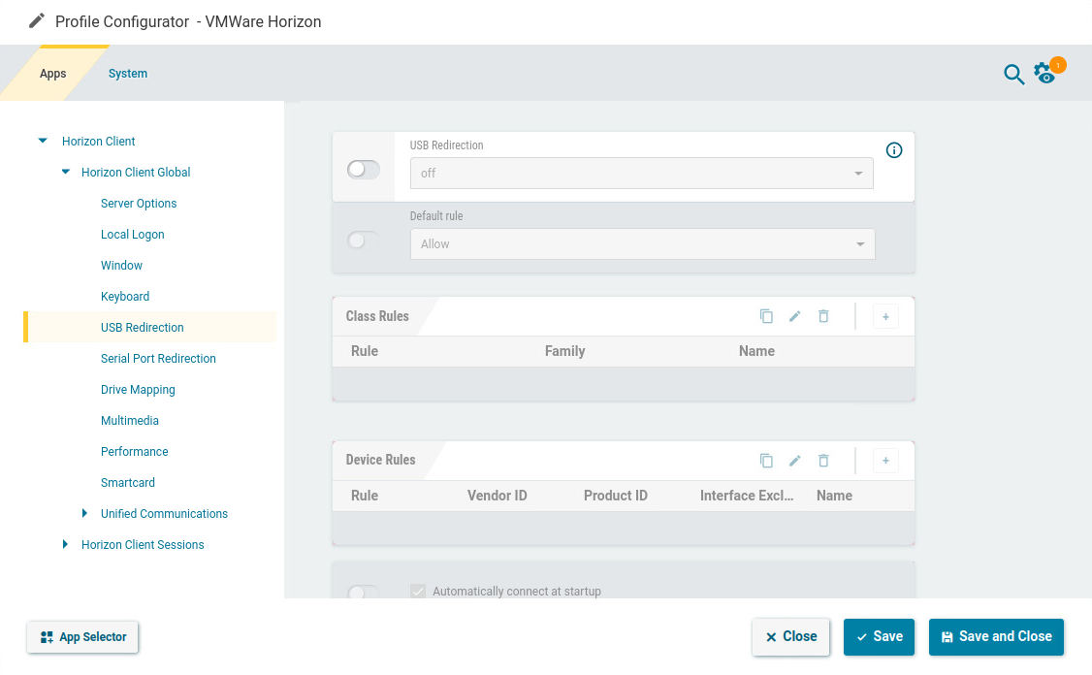
Task: Select USB Redirection in the tree
Action: point(142,328)
